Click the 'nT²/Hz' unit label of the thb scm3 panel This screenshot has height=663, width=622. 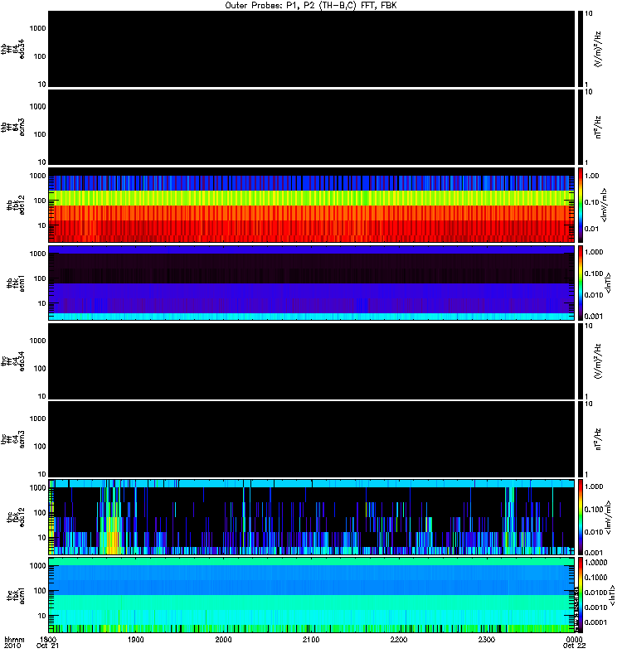598,127
